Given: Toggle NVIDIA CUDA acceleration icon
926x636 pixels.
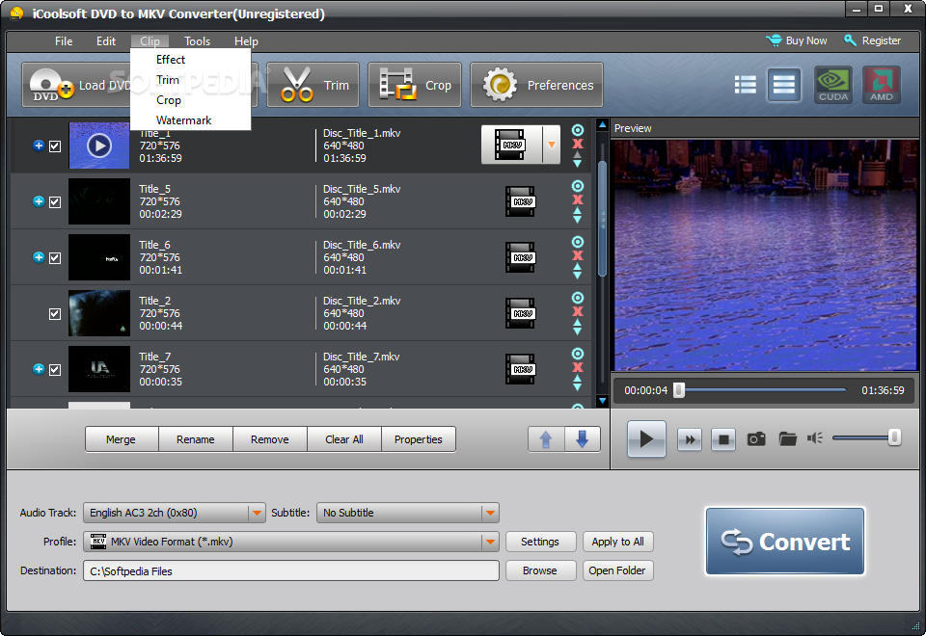Looking at the screenshot, I should (x=833, y=85).
